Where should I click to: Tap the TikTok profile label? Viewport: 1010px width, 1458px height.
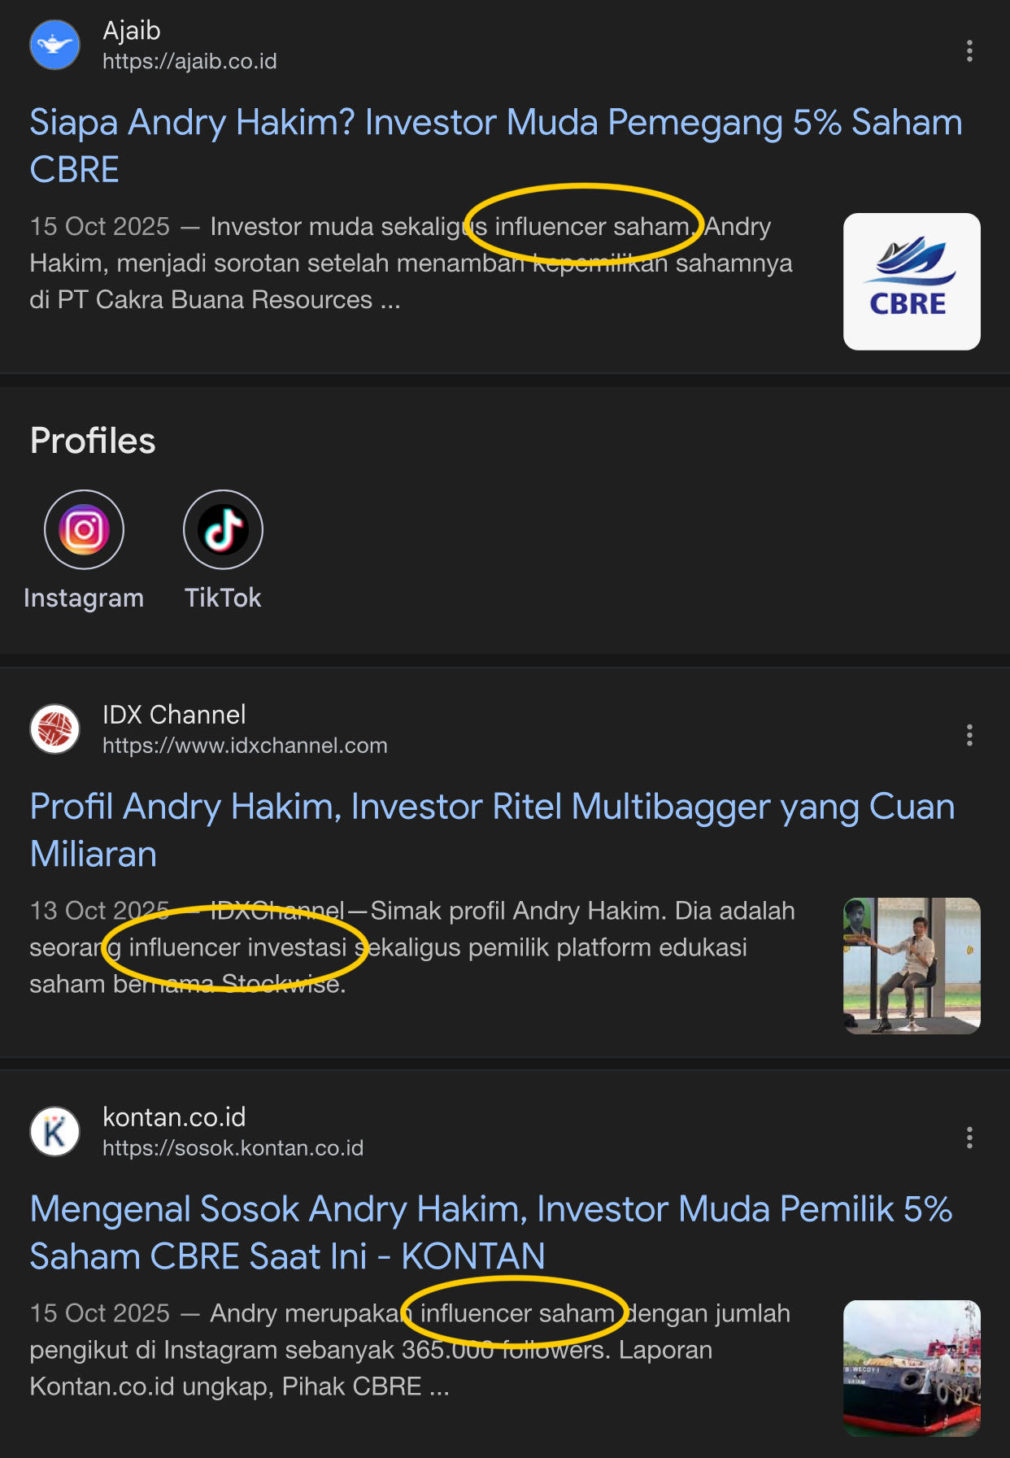(x=223, y=598)
